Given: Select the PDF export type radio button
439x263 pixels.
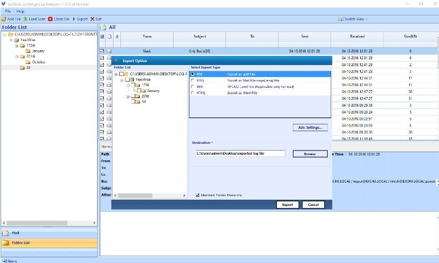Looking at the screenshot, I should coord(192,74).
